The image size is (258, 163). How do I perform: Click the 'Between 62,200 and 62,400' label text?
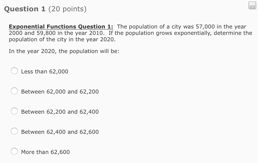click(x=60, y=111)
